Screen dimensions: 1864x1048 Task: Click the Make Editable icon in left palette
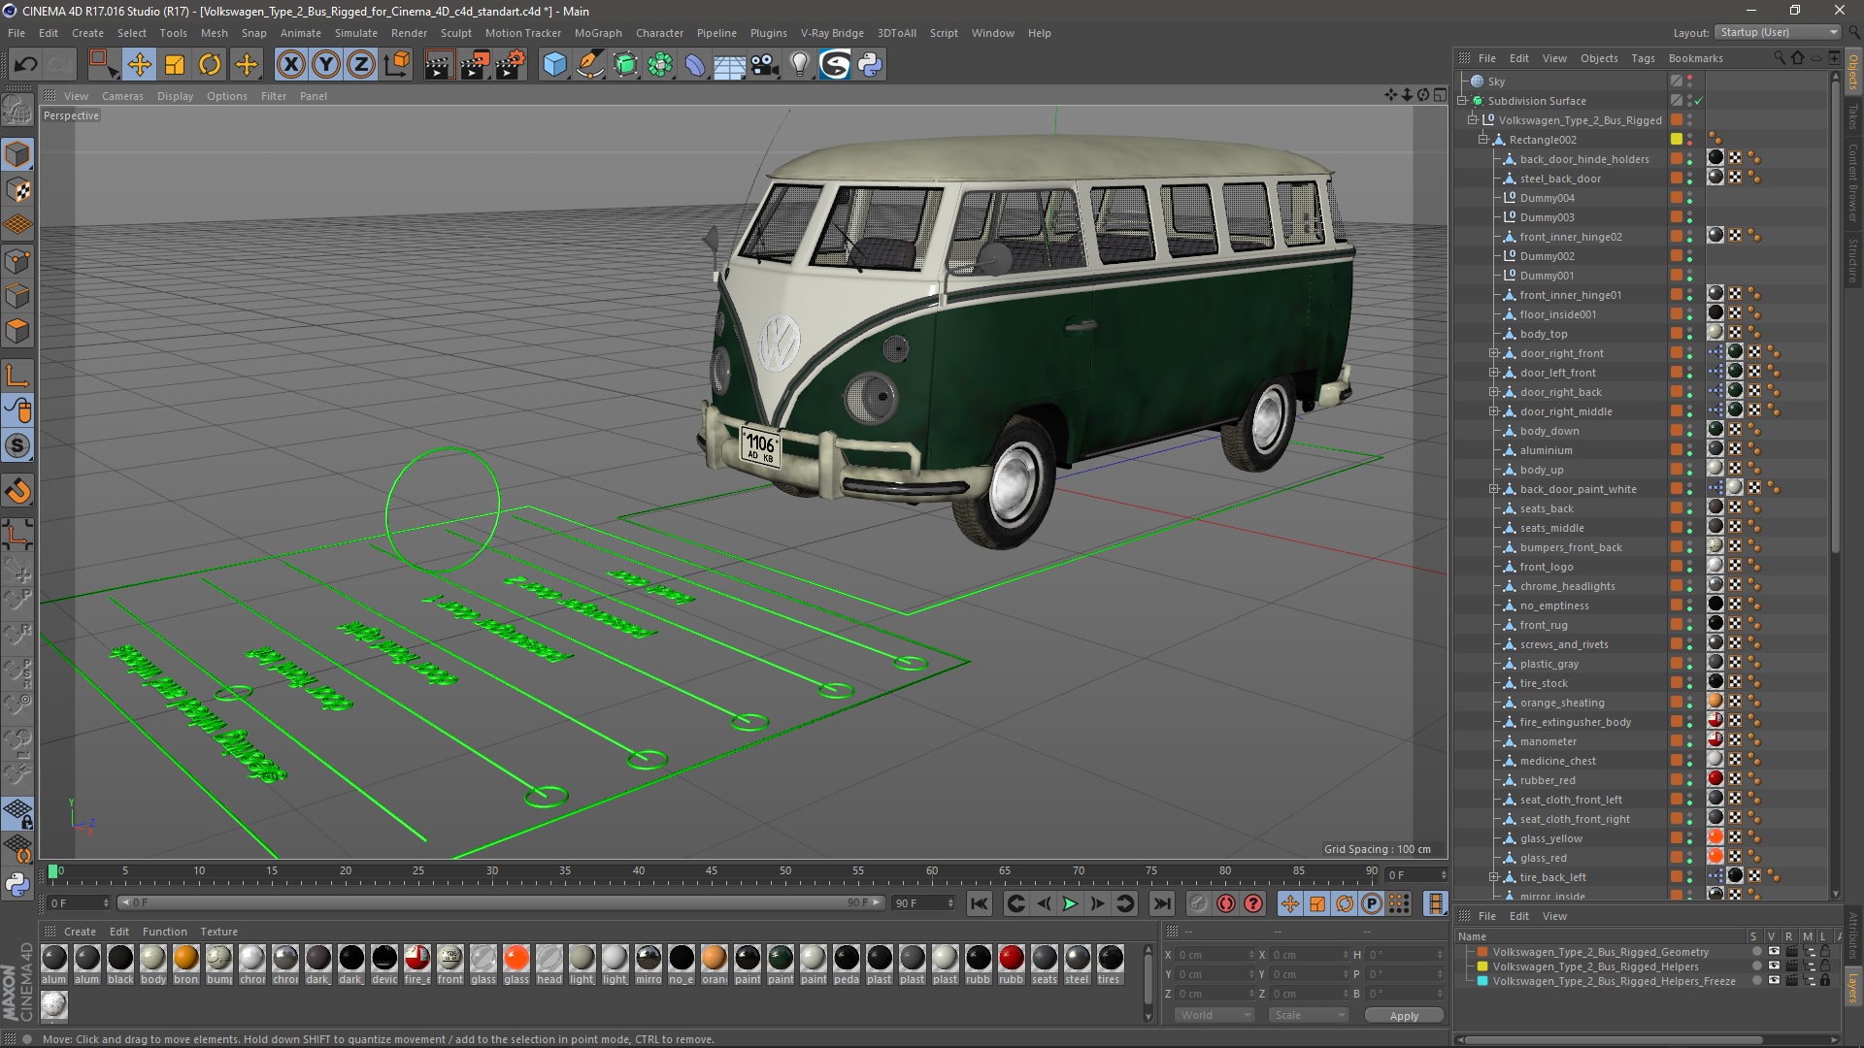point(17,112)
